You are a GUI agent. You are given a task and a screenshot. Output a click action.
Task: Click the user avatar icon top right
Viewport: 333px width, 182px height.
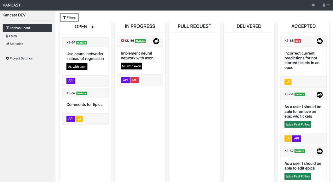click(x=323, y=5)
